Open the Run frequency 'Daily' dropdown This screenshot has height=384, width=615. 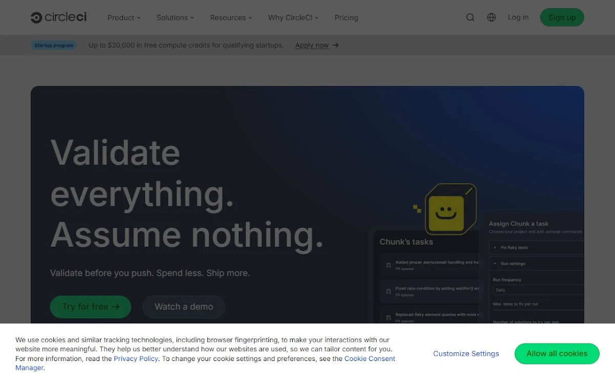tap(538, 290)
